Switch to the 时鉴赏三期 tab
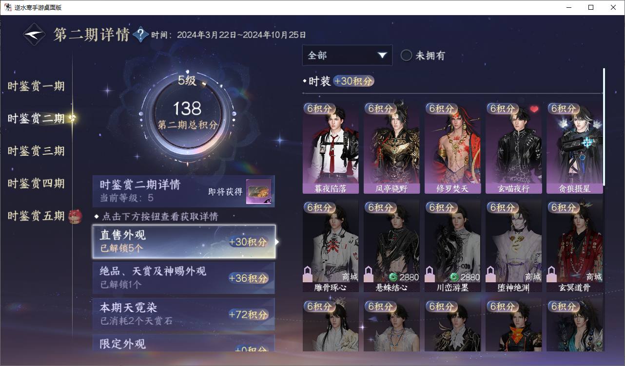The image size is (625, 366). click(36, 151)
